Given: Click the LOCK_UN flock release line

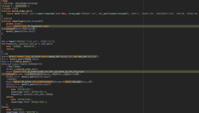Looking at the screenshot, I should point(32,94).
